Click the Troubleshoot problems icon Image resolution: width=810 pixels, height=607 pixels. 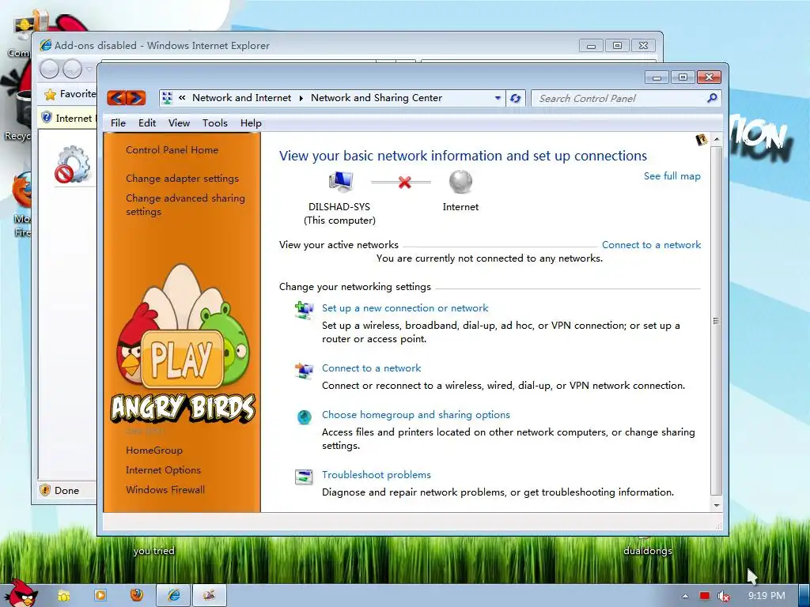pyautogui.click(x=304, y=477)
